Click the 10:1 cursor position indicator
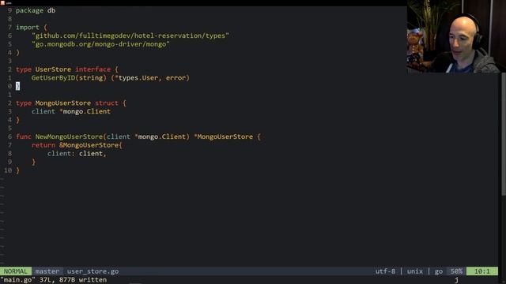This screenshot has height=284, width=506. coord(482,271)
